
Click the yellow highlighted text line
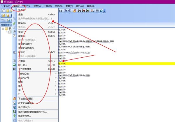[x=117, y=63]
